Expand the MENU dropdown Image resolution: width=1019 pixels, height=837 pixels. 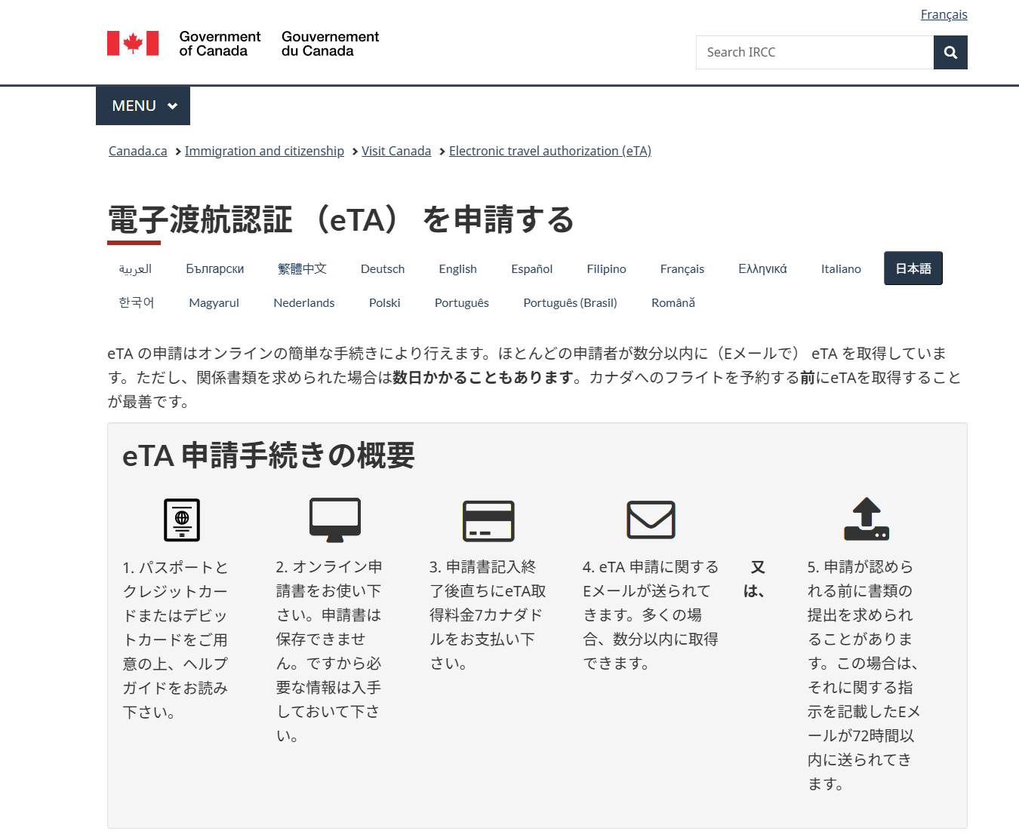(143, 106)
